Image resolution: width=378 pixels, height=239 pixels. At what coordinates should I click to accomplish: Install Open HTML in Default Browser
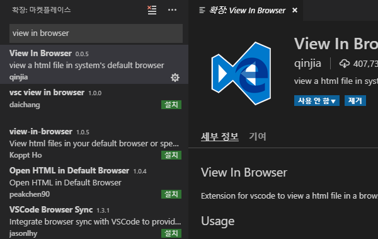click(x=171, y=194)
